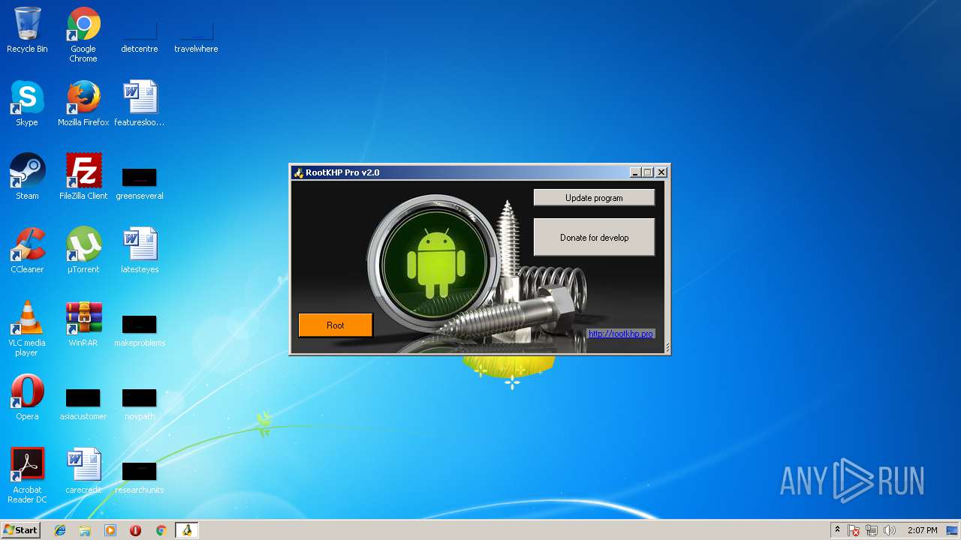961x540 pixels.
Task: Select the Opera desktop shortcut
Action: click(x=27, y=397)
